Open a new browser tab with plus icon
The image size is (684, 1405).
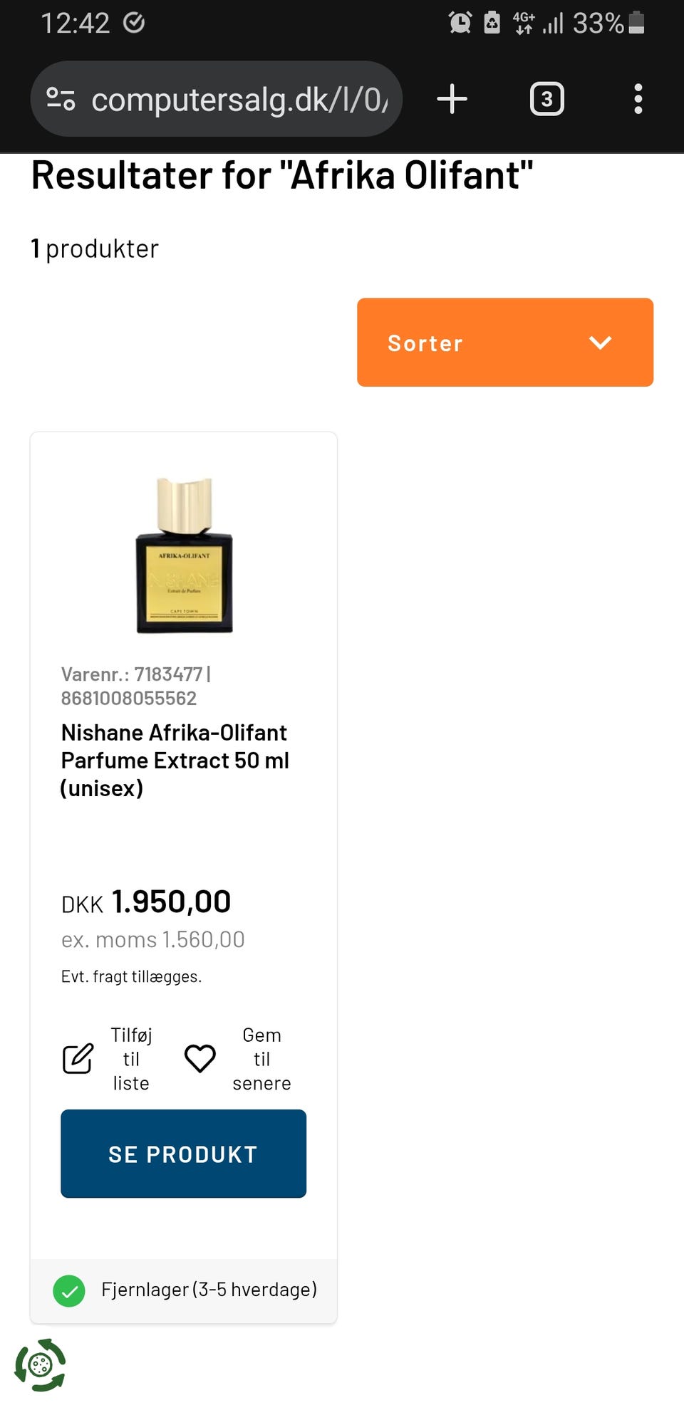(452, 99)
